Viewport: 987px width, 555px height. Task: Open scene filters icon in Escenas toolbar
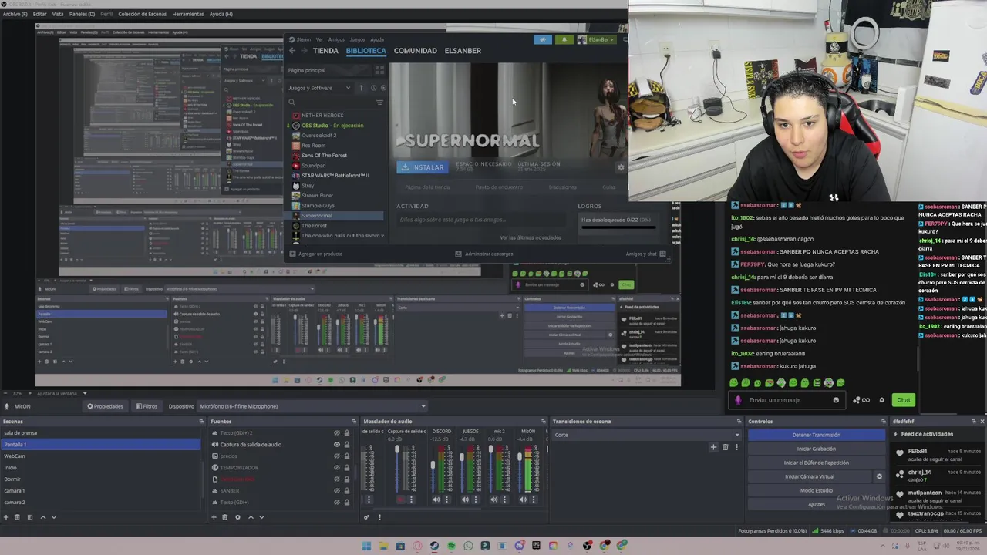pos(30,517)
